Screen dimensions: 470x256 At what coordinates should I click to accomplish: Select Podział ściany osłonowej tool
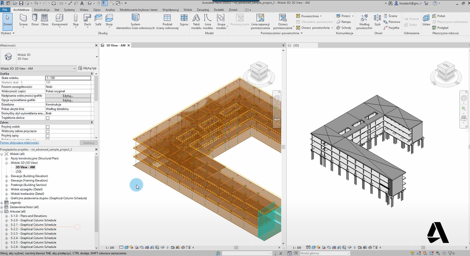click(167, 22)
